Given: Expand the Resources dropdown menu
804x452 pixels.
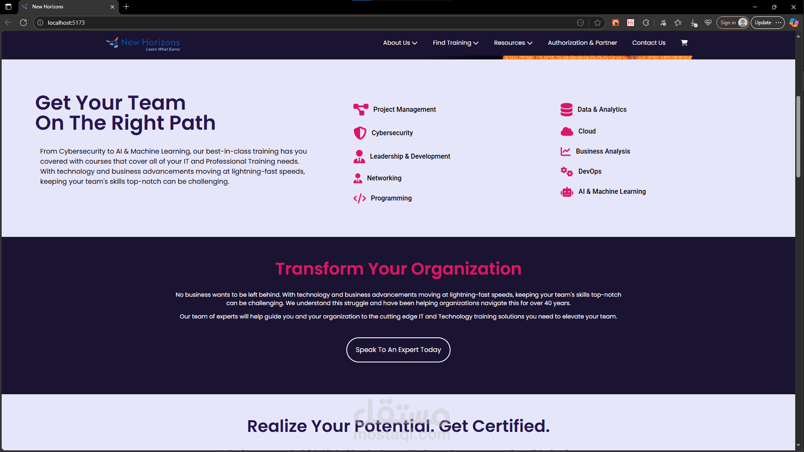Looking at the screenshot, I should point(513,43).
